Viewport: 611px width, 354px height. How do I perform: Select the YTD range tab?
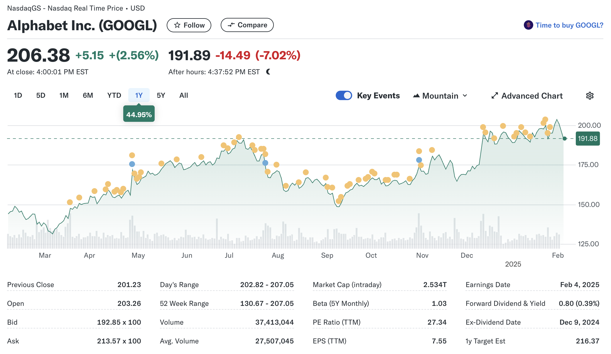(114, 95)
